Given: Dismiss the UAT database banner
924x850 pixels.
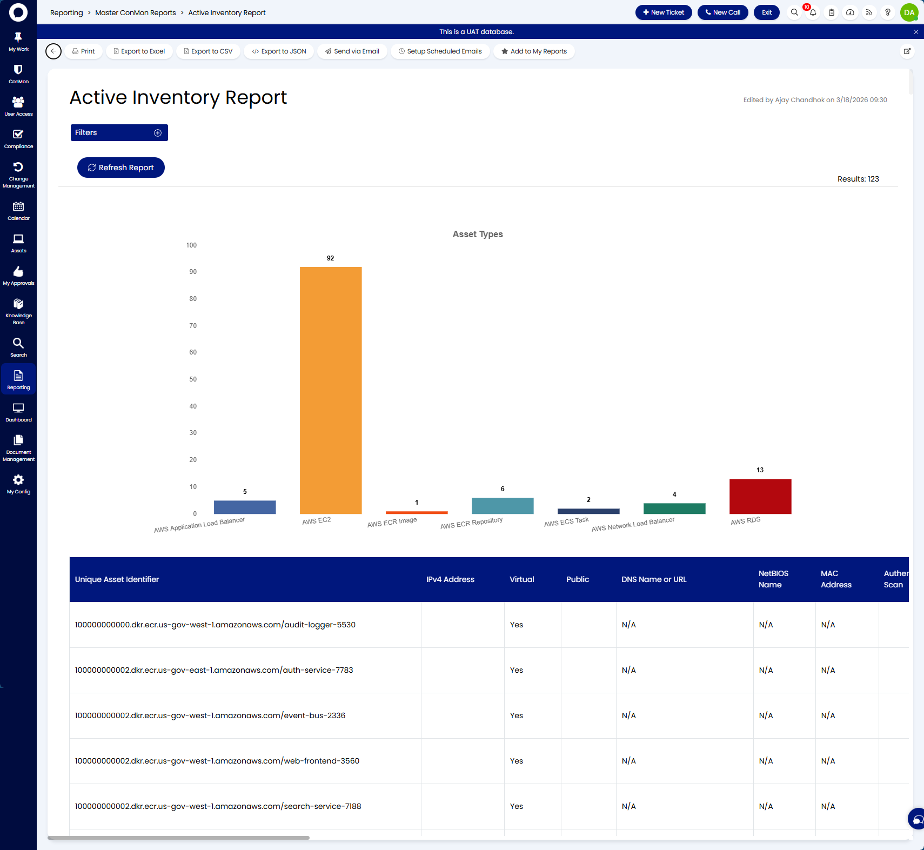Looking at the screenshot, I should click(x=916, y=32).
